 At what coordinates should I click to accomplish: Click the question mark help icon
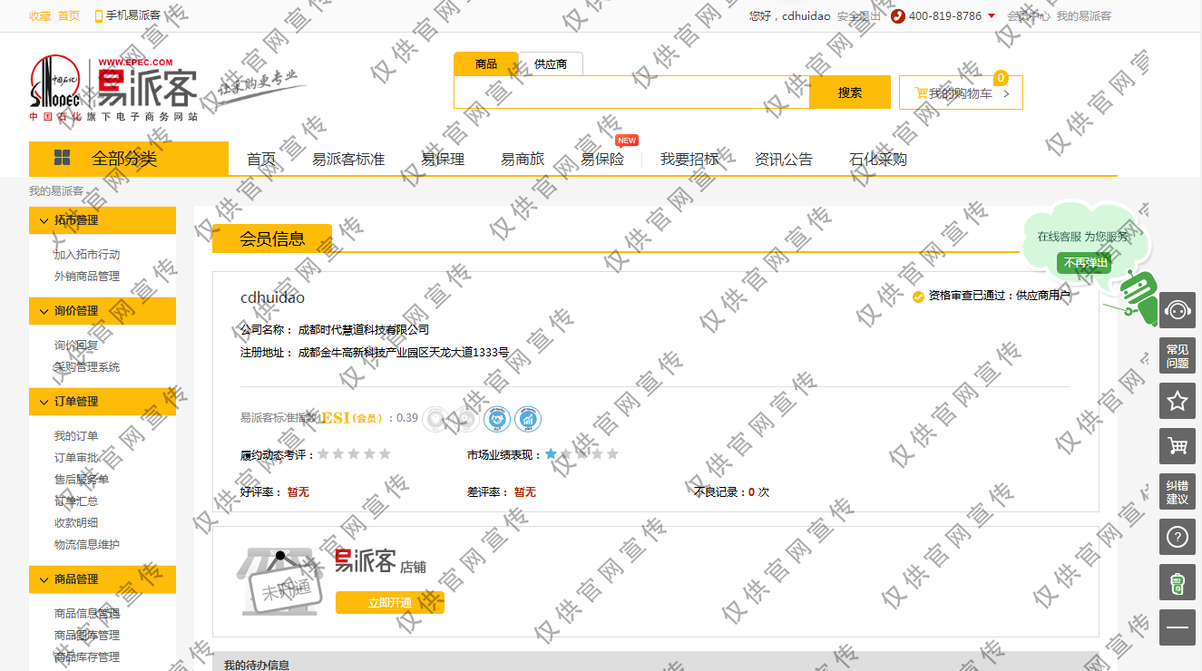1178,537
